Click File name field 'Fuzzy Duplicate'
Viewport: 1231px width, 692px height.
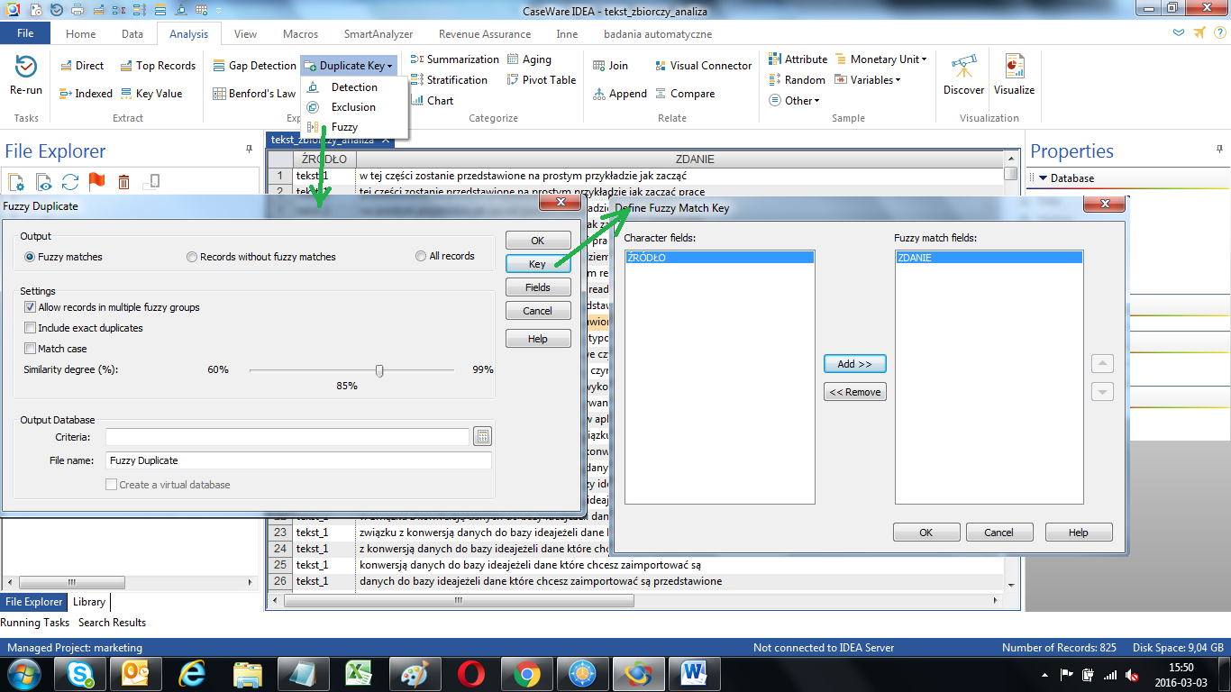(298, 460)
